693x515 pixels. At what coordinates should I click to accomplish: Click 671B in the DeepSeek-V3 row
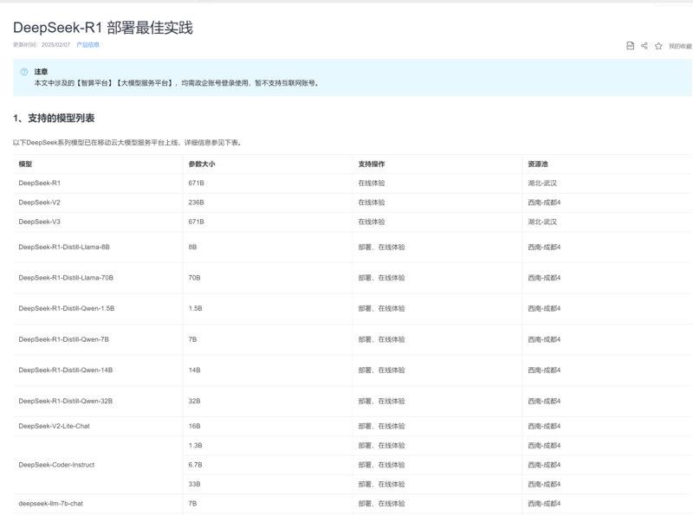(x=197, y=222)
